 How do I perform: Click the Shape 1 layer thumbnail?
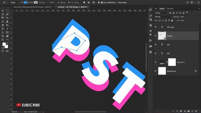[x=162, y=36]
